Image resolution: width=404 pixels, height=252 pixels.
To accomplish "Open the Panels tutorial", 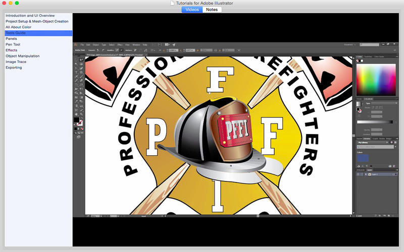I will [x=11, y=39].
